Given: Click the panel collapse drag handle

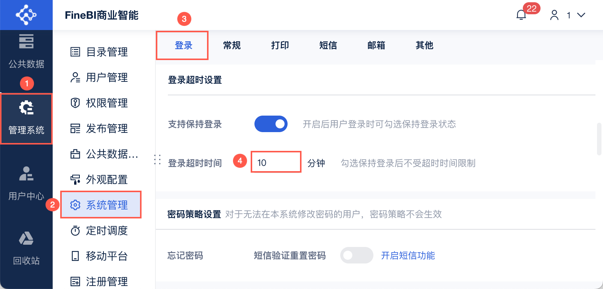Looking at the screenshot, I should (158, 160).
